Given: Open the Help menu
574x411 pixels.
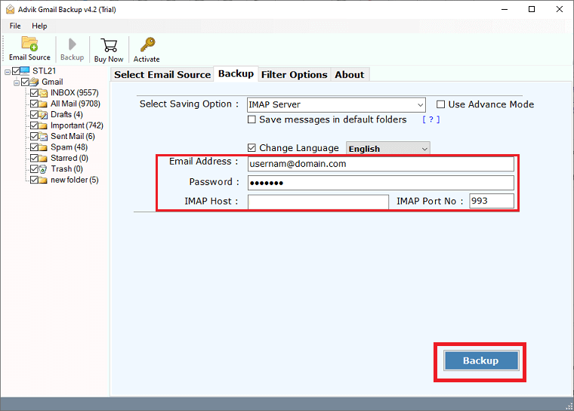Looking at the screenshot, I should [39, 26].
